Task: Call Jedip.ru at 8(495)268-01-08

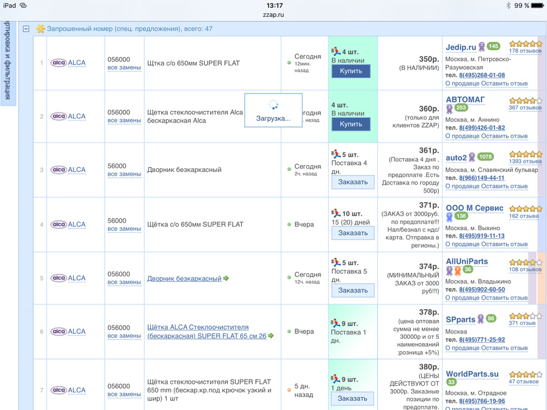Action: pos(482,75)
